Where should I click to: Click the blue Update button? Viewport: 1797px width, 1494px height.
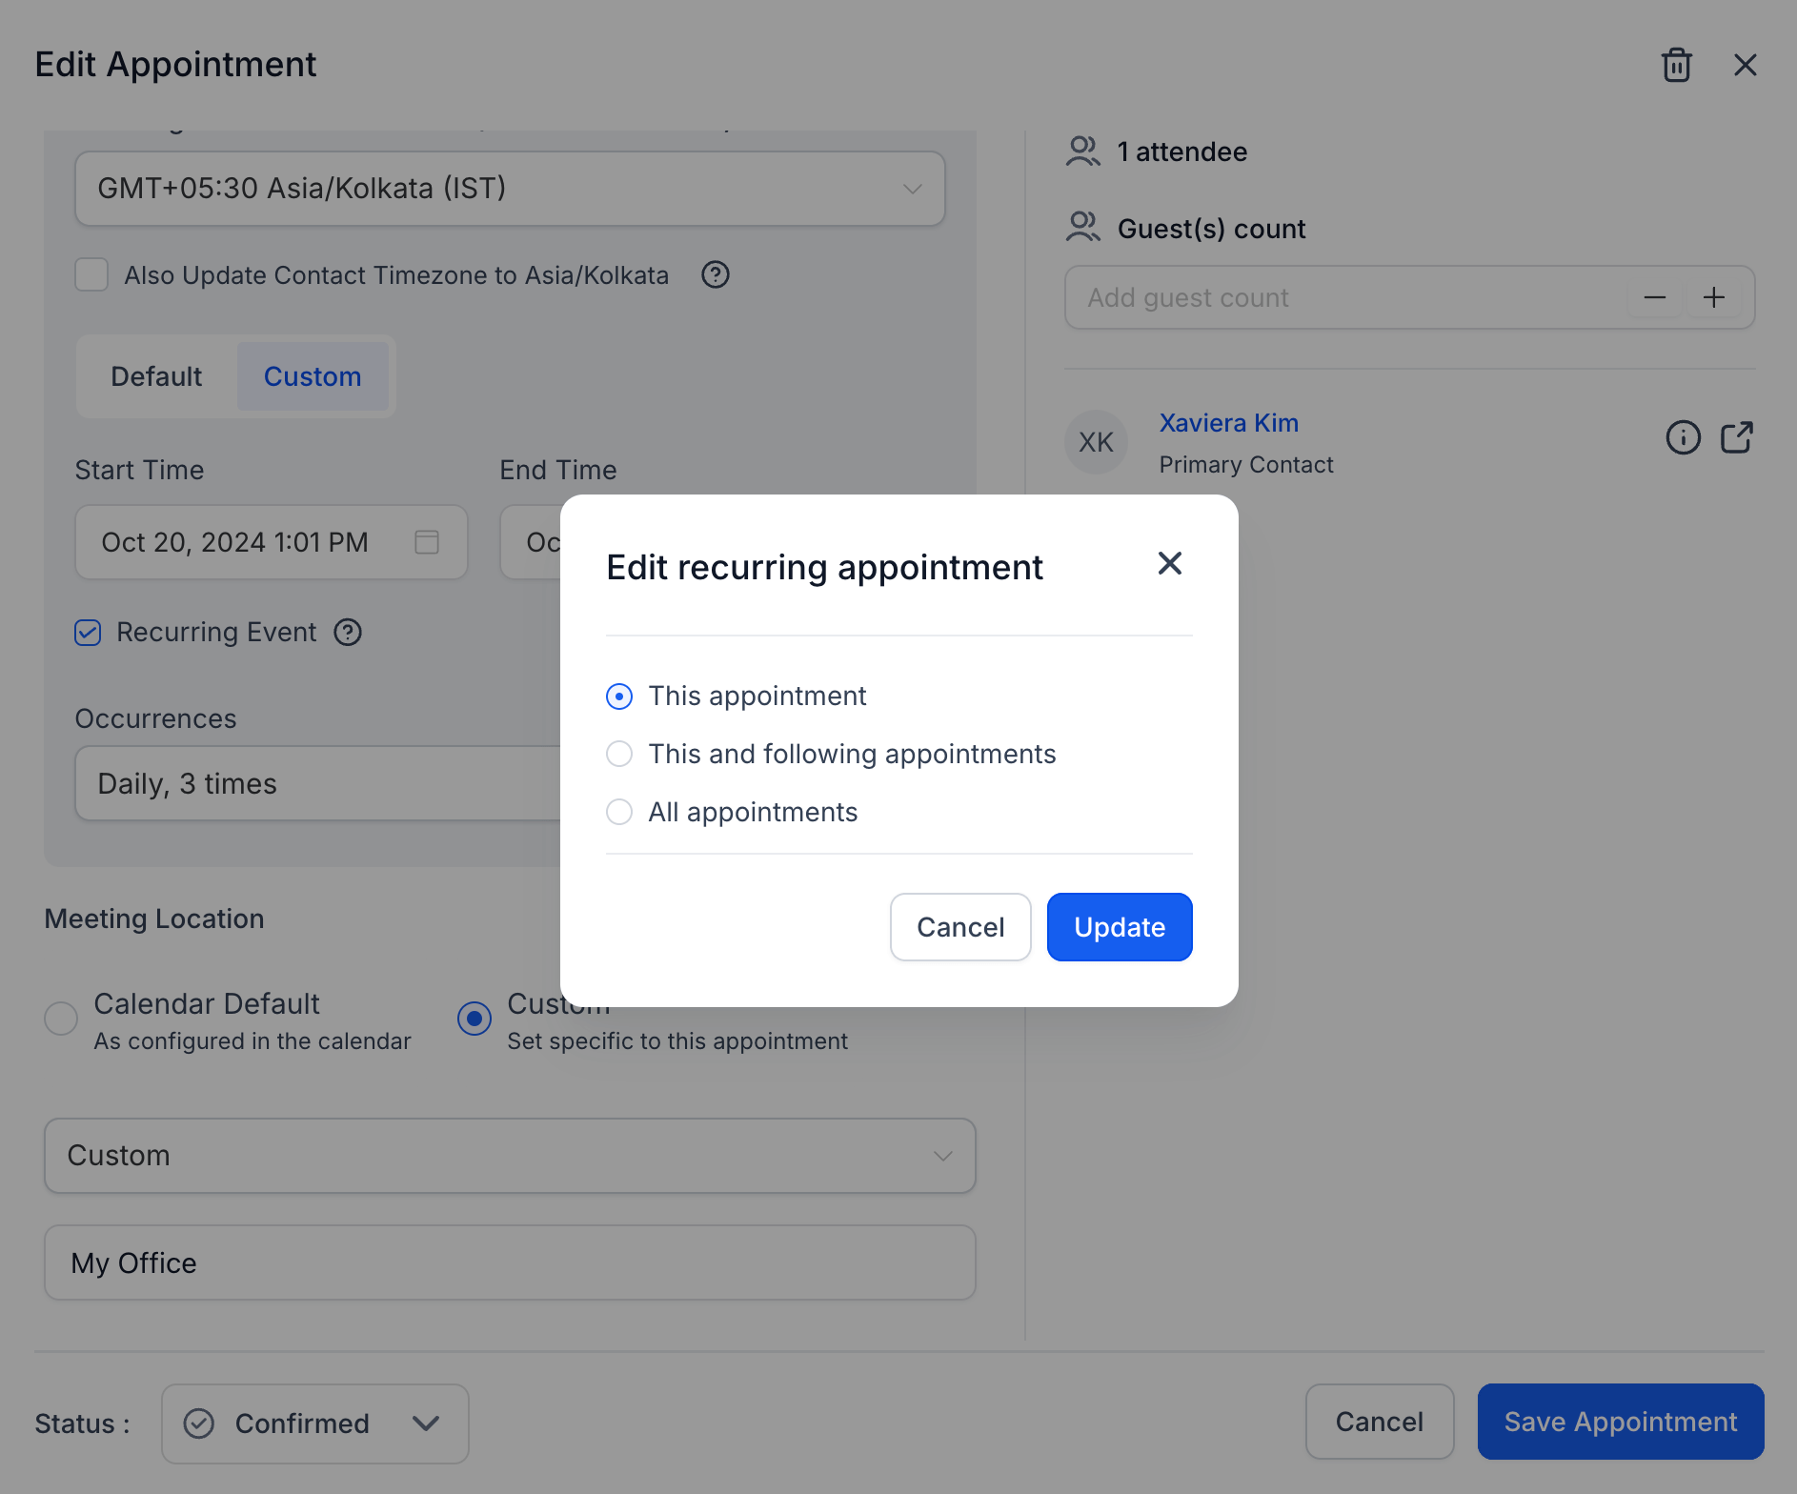[1120, 927]
